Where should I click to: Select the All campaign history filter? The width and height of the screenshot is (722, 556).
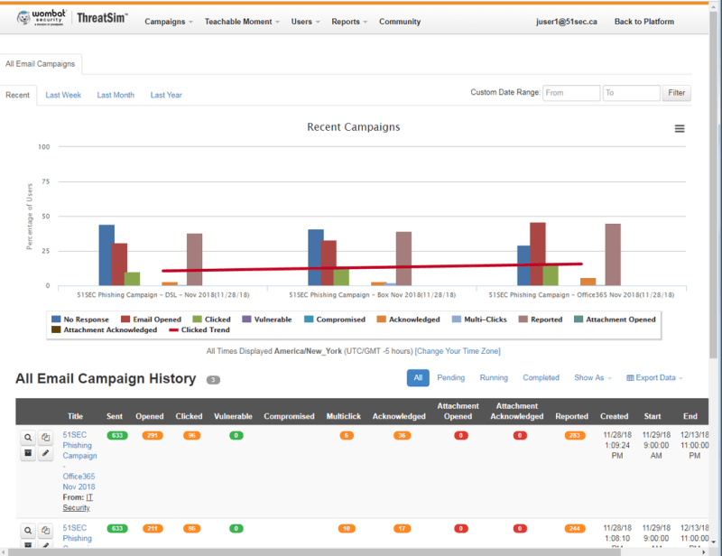point(418,377)
